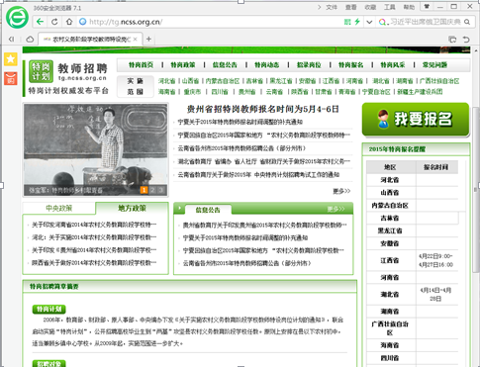Open the 收藏 menu
The image size is (480, 367).
pos(370,7)
